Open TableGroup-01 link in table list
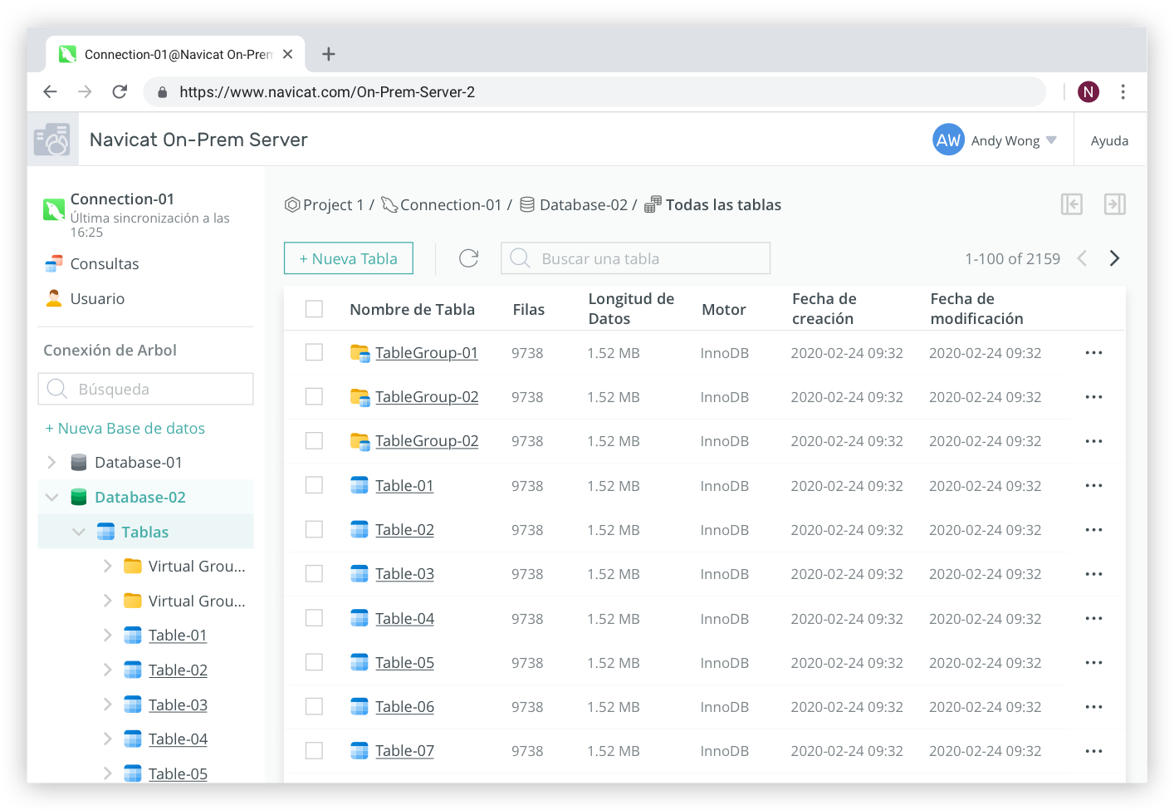This screenshot has width=1174, height=810. (427, 353)
